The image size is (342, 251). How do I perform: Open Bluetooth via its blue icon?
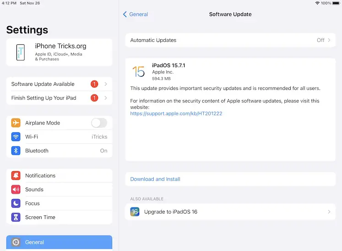pos(16,151)
